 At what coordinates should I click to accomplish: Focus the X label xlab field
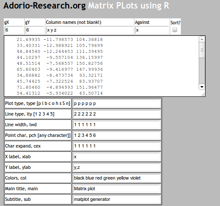click(x=117, y=157)
